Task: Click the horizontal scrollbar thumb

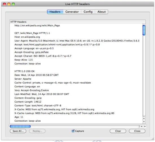Action: pos(20,126)
